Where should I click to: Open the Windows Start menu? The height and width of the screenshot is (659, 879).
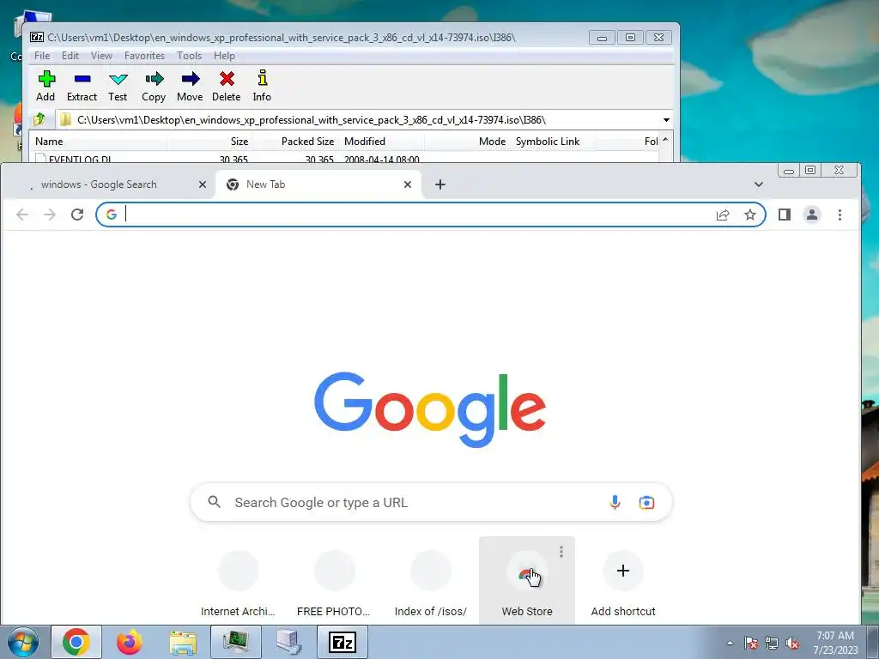click(x=23, y=642)
